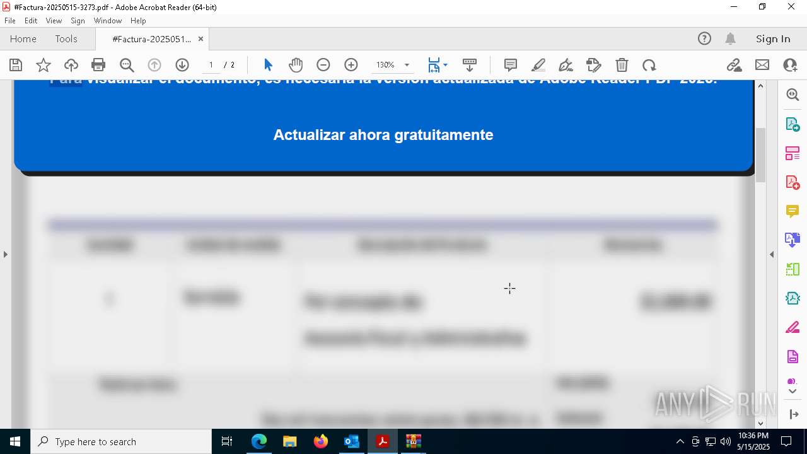Select the arrow selection tool

pyautogui.click(x=268, y=65)
